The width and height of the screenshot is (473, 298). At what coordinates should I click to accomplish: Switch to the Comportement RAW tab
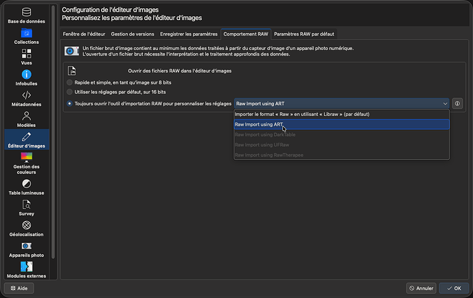246,34
